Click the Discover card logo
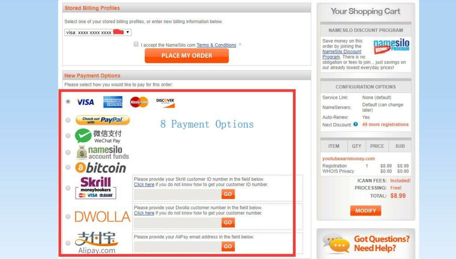This screenshot has height=259, width=456. [x=166, y=103]
